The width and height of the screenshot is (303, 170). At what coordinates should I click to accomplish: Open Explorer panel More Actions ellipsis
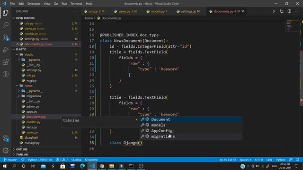(75, 11)
